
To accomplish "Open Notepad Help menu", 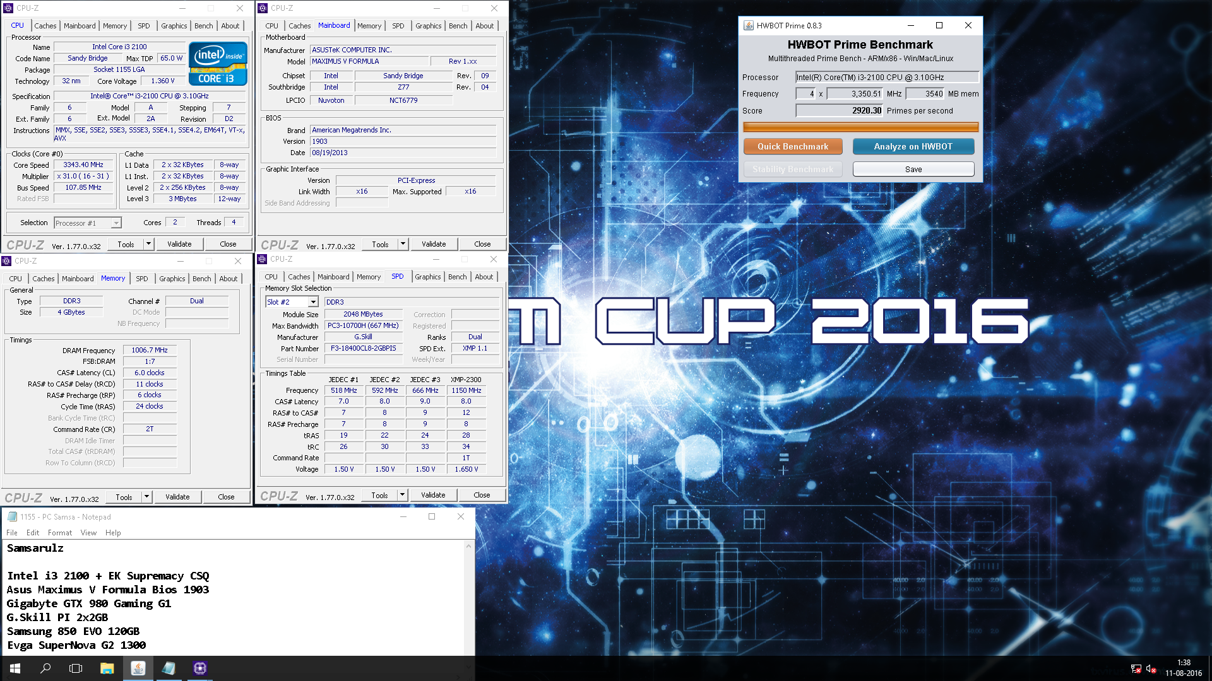I will 114,533.
